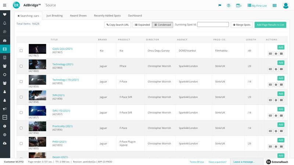Open the My First List selector
This screenshot has width=294, height=165.
tap(257, 5)
